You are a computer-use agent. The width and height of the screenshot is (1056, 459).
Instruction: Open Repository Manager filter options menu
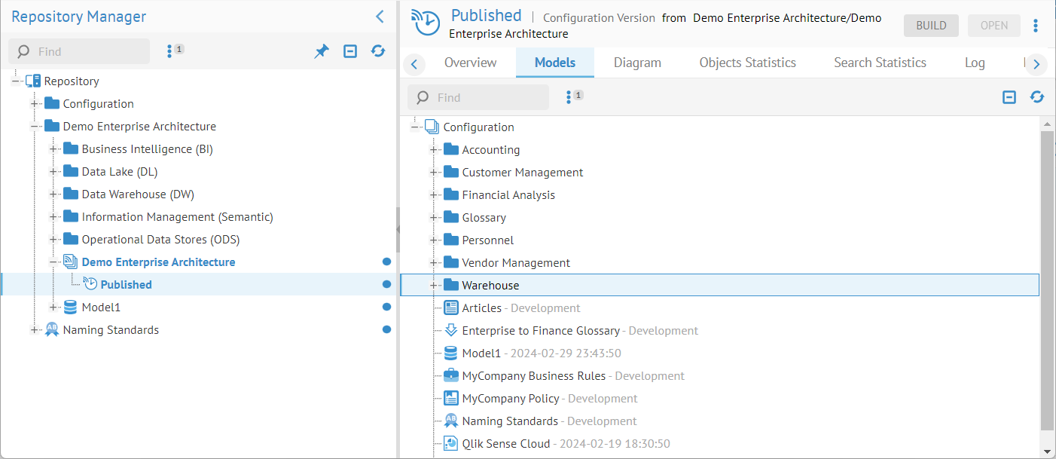[x=171, y=51]
